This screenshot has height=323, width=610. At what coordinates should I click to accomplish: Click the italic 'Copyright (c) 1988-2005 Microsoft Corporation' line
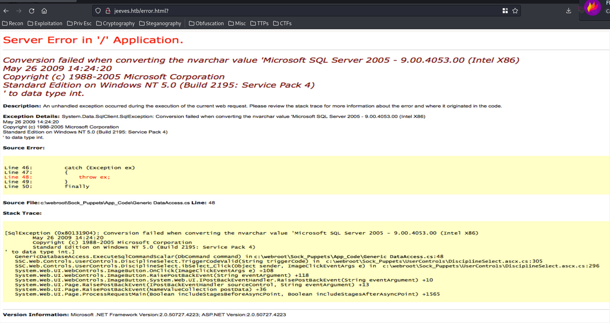(114, 77)
